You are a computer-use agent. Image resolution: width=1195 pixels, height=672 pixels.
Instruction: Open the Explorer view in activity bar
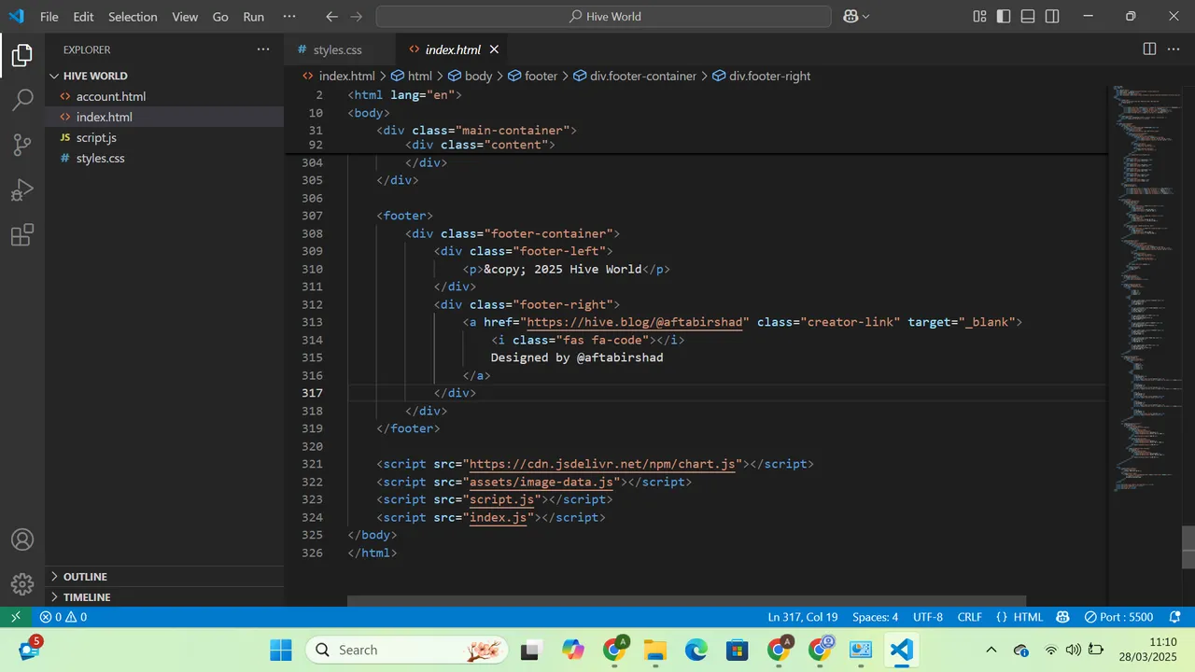(22, 55)
